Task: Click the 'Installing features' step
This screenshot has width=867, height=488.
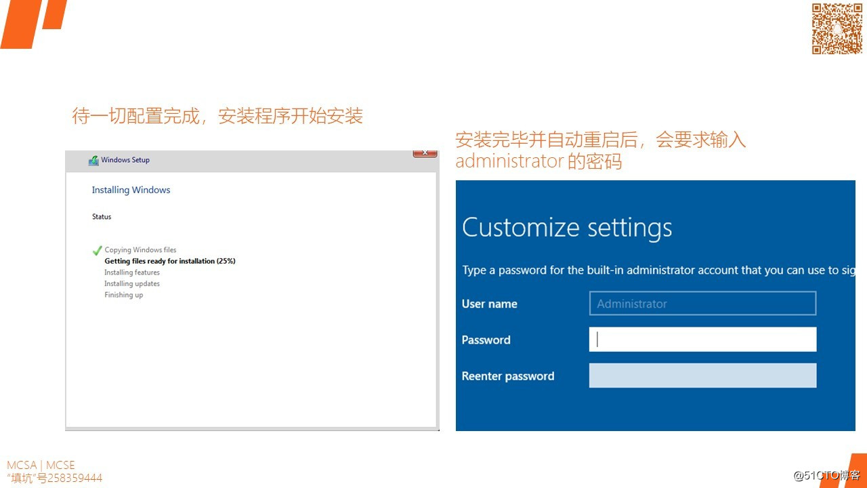Action: click(x=132, y=272)
